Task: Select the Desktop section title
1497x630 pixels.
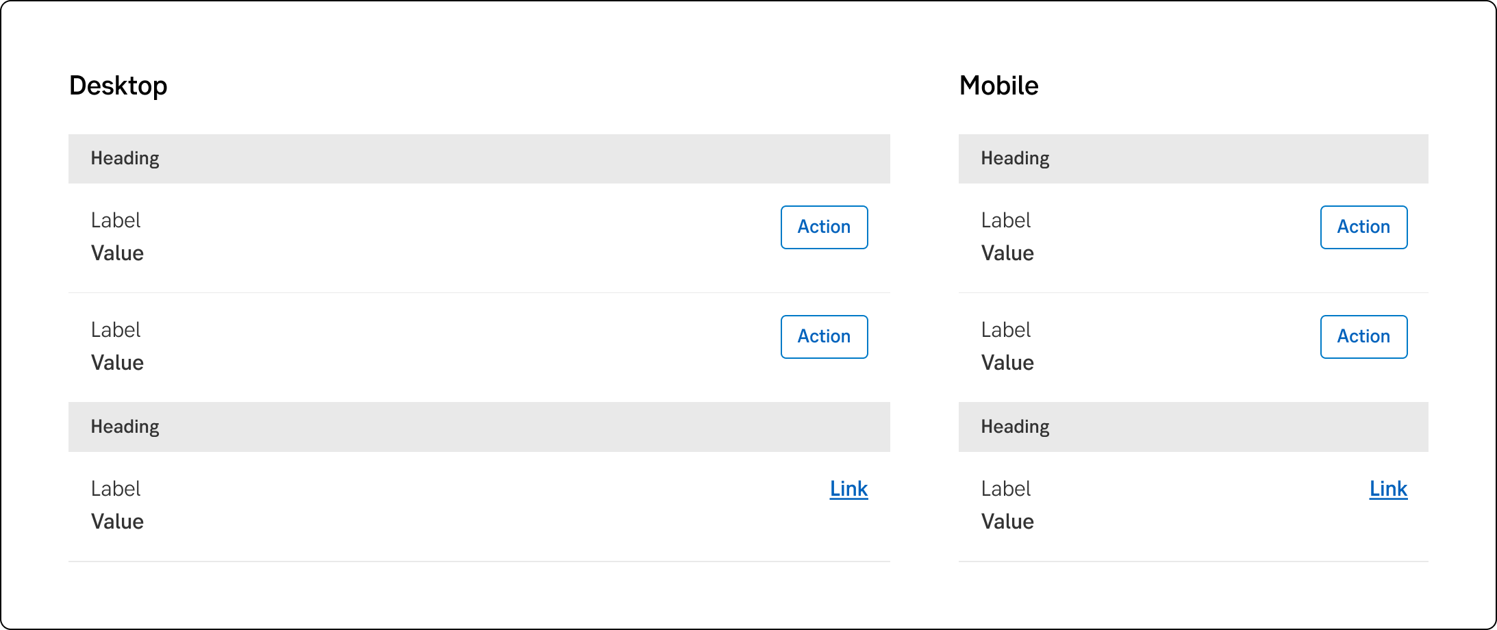Action: 118,86
